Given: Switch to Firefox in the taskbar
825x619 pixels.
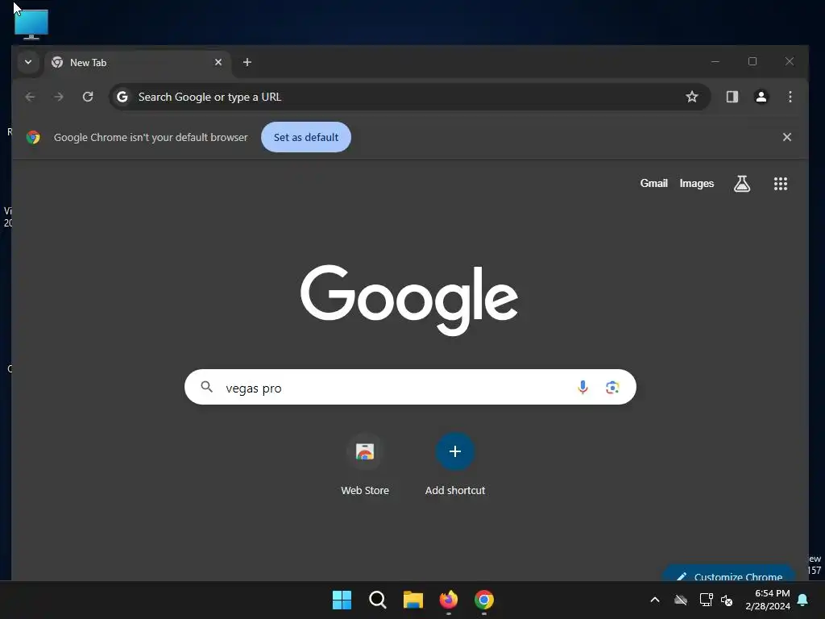Looking at the screenshot, I should tap(448, 600).
